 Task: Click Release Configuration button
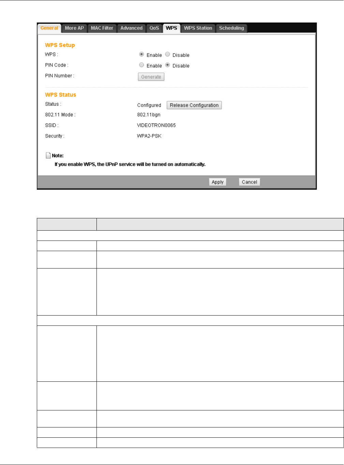coord(194,105)
